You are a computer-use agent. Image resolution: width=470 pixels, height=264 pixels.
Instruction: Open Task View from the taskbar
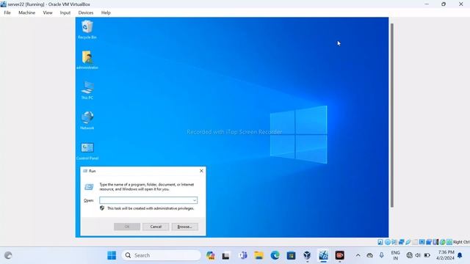pos(225,255)
